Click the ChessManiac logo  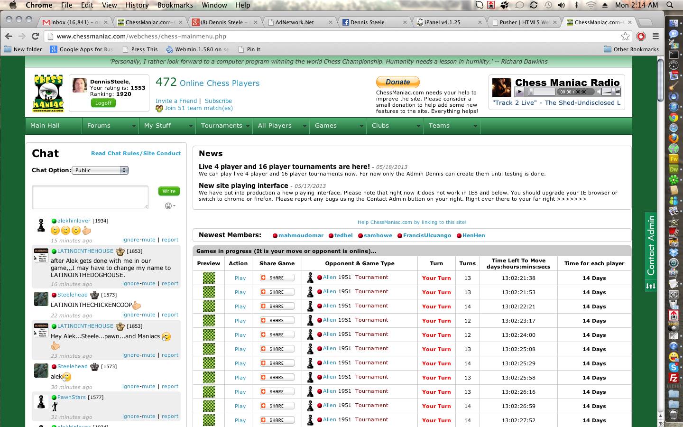click(48, 93)
